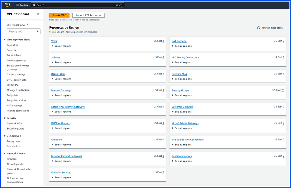The image size is (291, 188).
Task: Open Security groups in sidebar
Action: tap(15, 129)
